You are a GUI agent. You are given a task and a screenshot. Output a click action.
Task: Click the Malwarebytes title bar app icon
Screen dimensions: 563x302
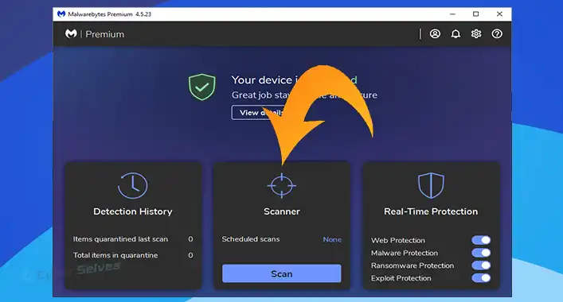(61, 14)
